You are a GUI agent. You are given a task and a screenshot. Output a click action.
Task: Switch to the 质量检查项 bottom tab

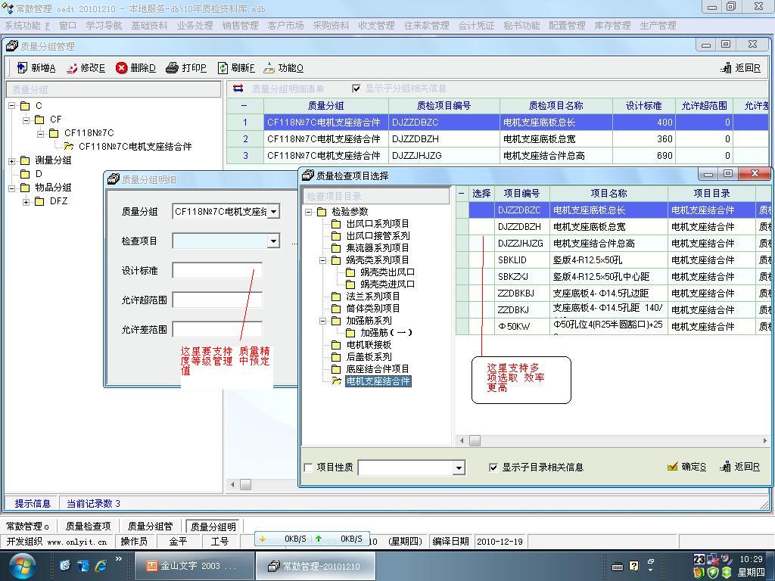pos(88,527)
